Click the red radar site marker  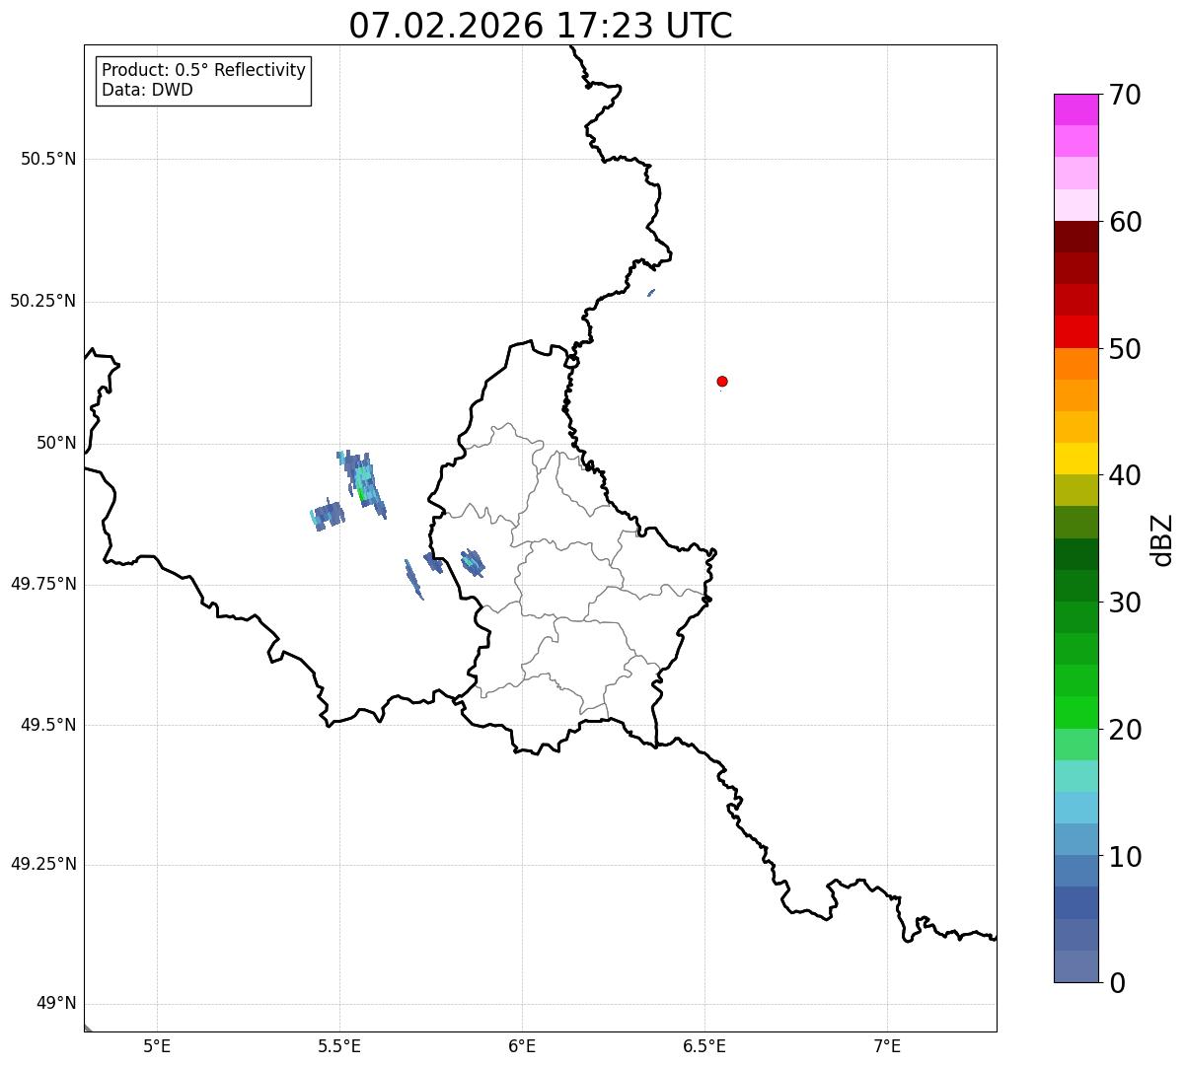click(x=722, y=381)
